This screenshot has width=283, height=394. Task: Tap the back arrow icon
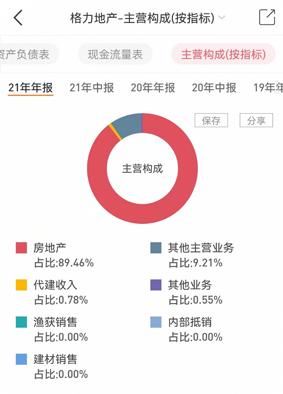[18, 18]
